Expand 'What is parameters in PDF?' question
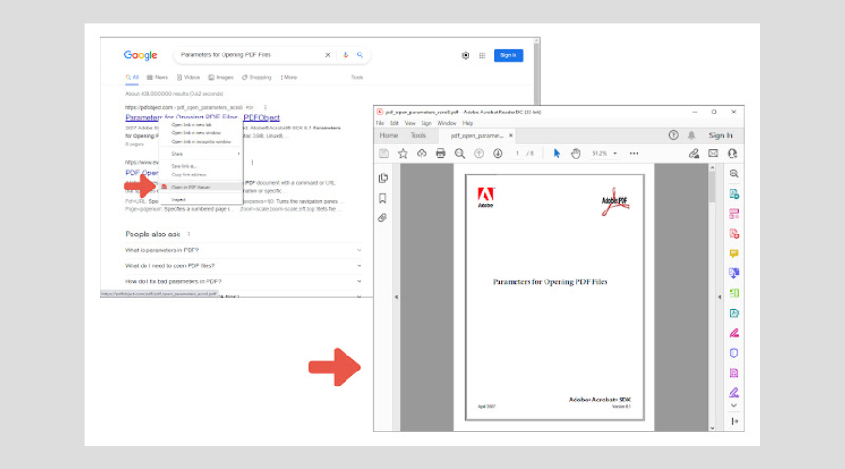This screenshot has height=469, width=845. point(243,250)
